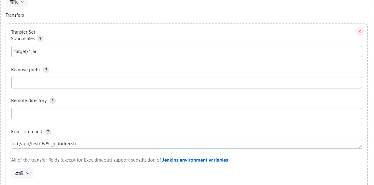Screen dimensions: 374x185
Task: Click the Transfer Set heading
Action: [23, 32]
